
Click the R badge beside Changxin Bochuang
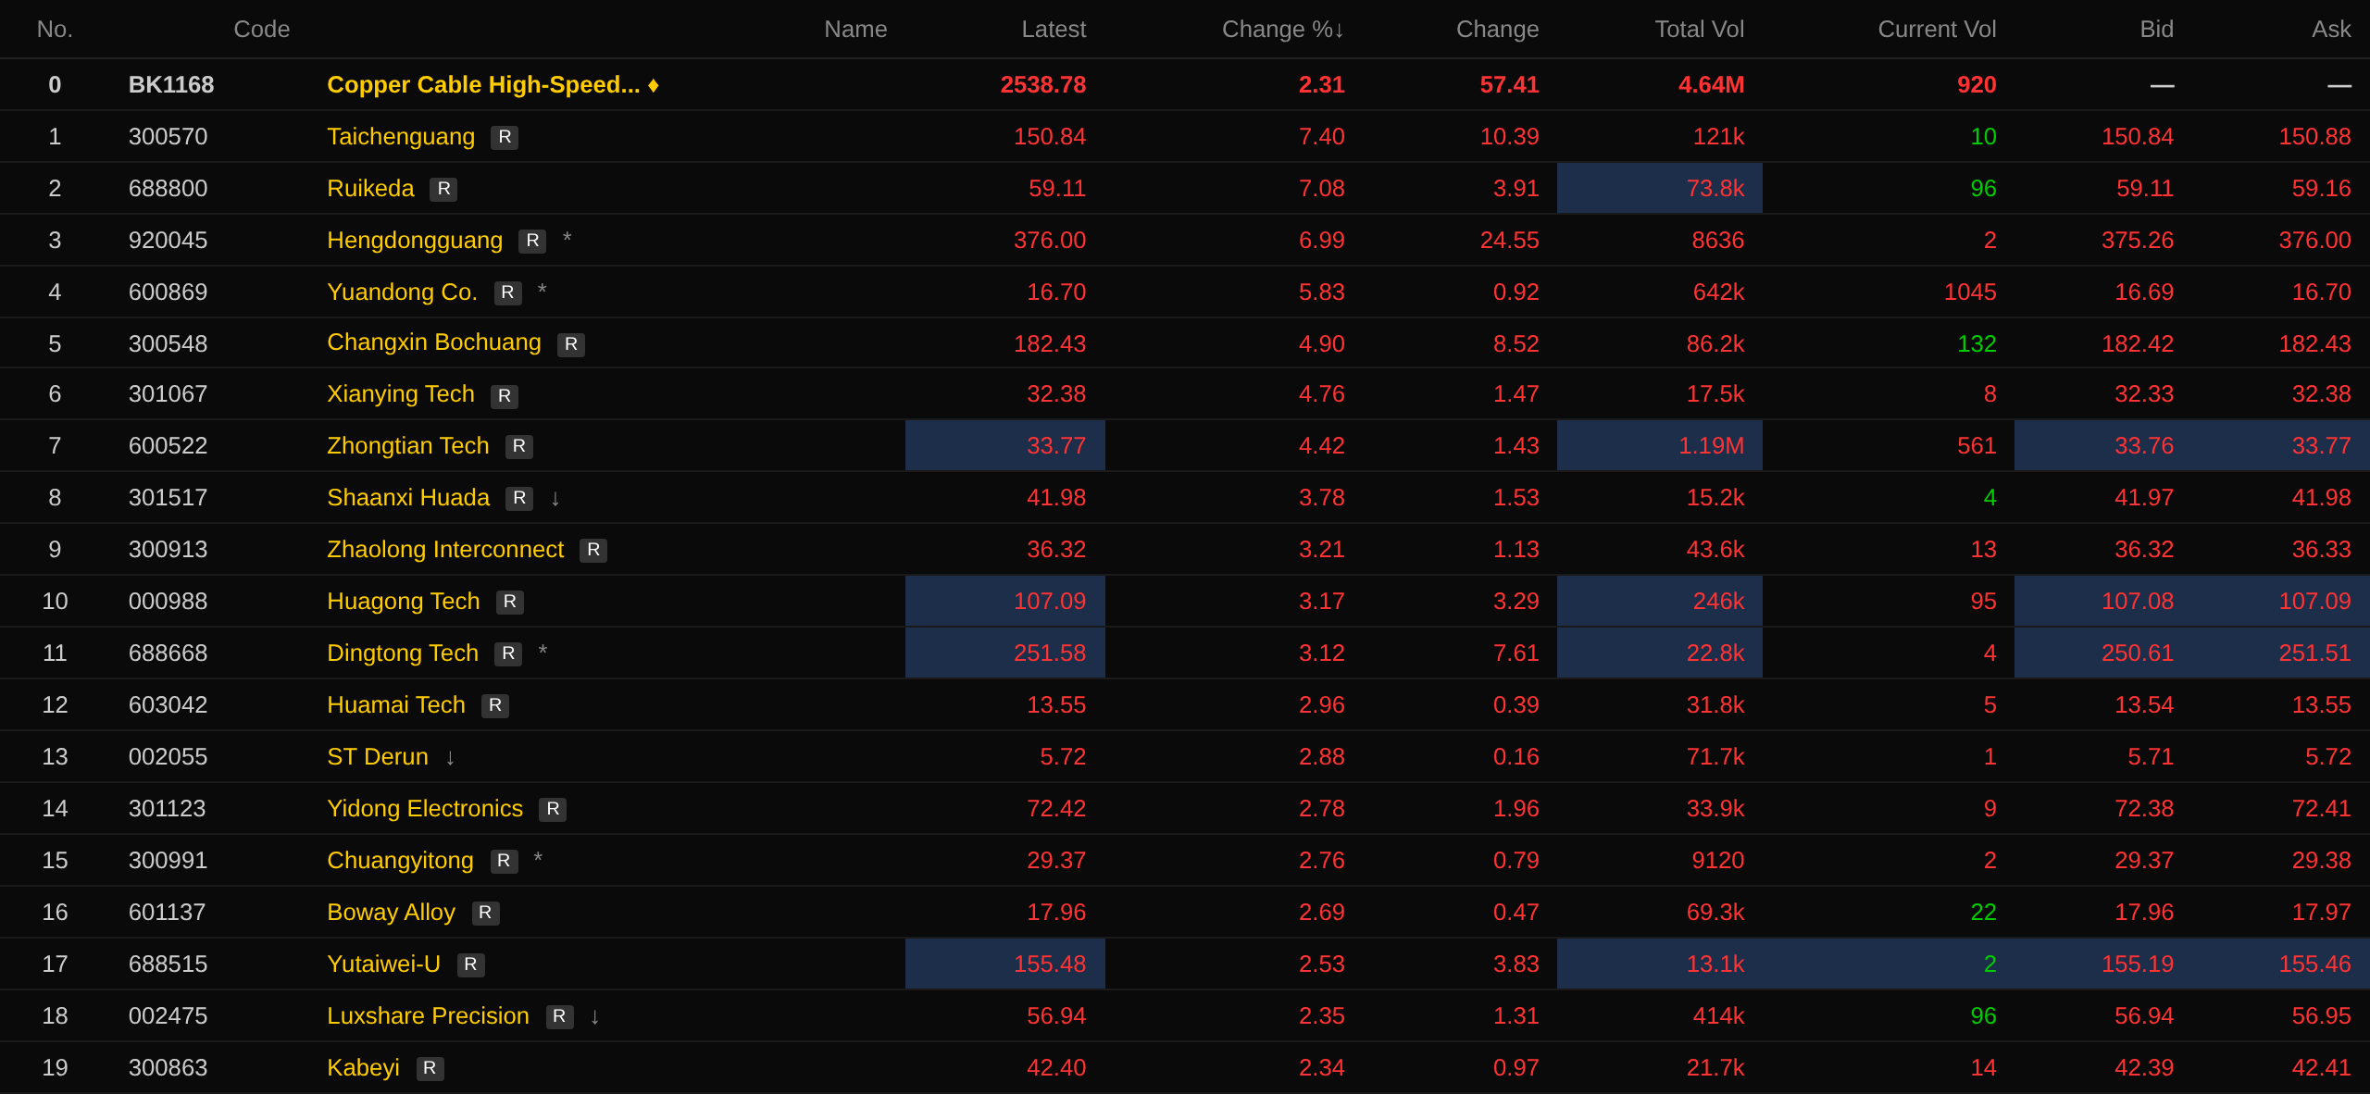571,344
